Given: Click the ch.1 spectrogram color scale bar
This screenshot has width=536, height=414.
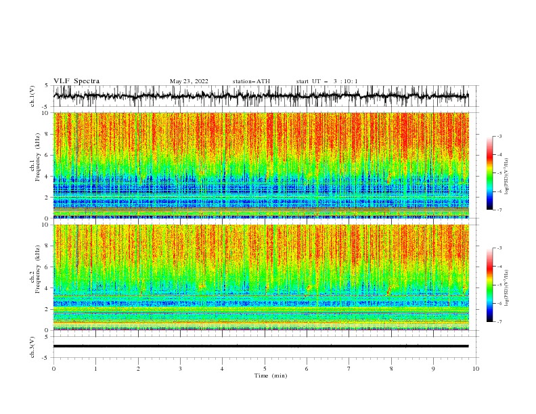Looking at the screenshot, I should point(489,173).
